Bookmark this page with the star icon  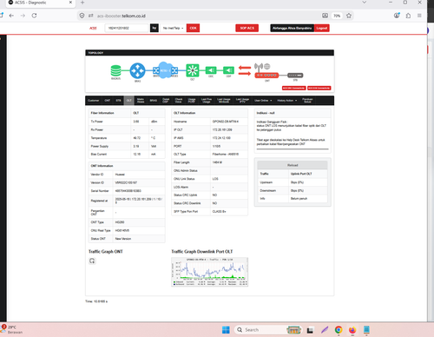[349, 16]
